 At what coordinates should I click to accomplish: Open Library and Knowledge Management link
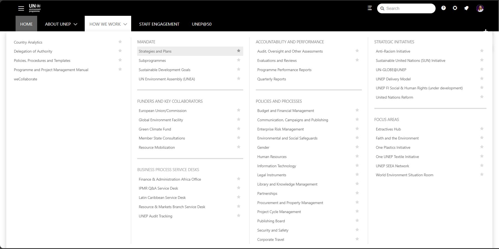click(x=287, y=184)
